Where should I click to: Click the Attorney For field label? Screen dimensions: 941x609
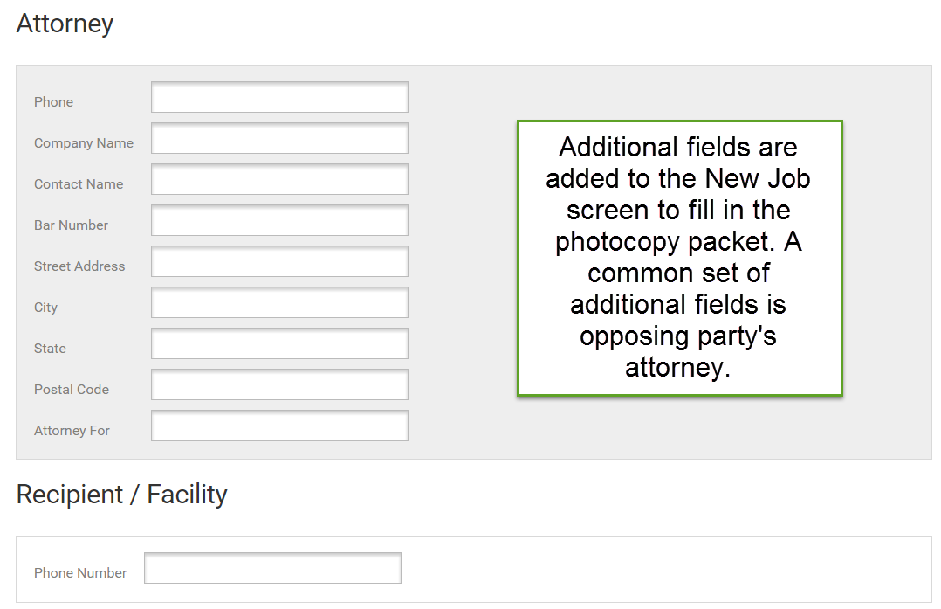(71, 431)
